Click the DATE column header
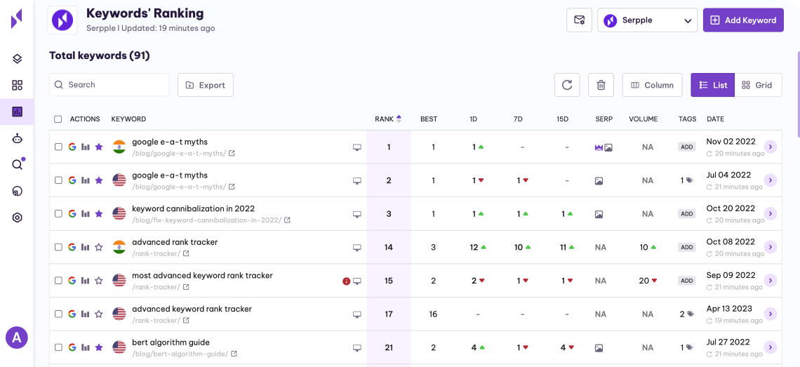Screen dimensions: 800x367 coord(715,119)
